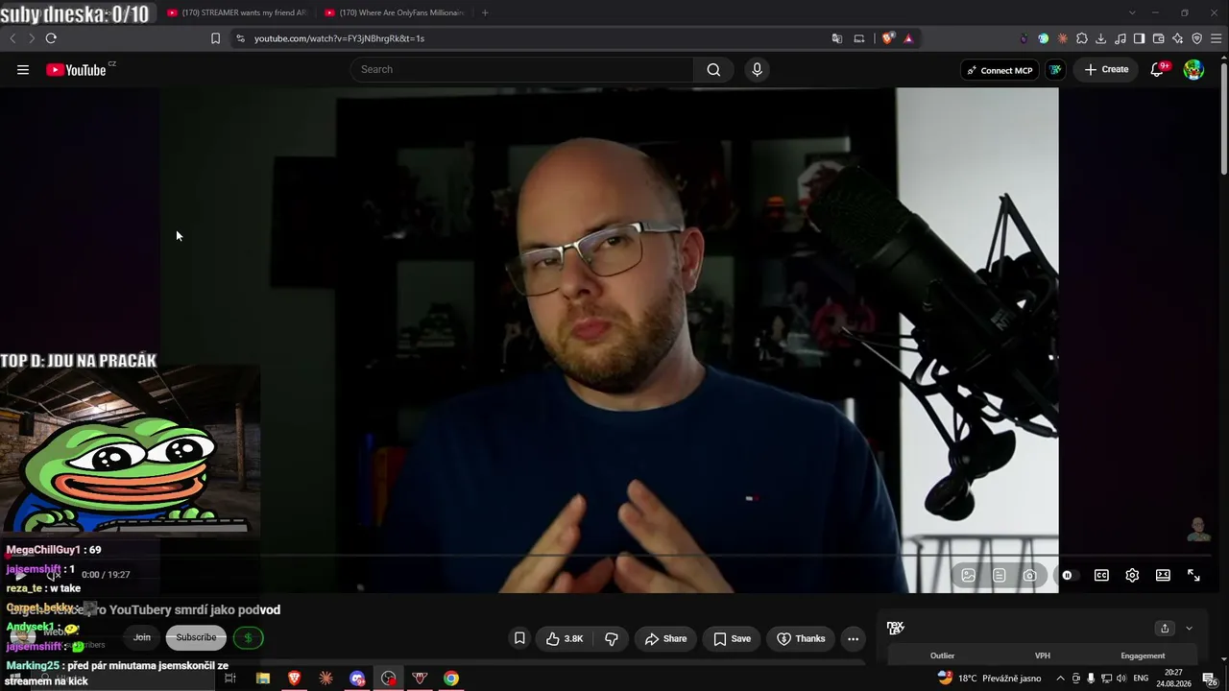Open YouTube notifications bell
Screen dimensions: 1229x691
tap(1157, 70)
